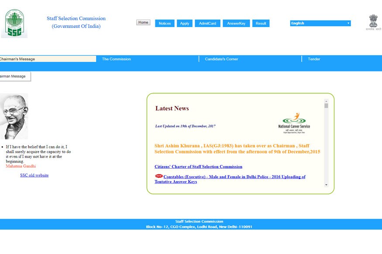Image resolution: width=382 pixels, height=254 pixels.
Task: Click the footer address 'Block No-12, CGO Complex'
Action: (199, 227)
